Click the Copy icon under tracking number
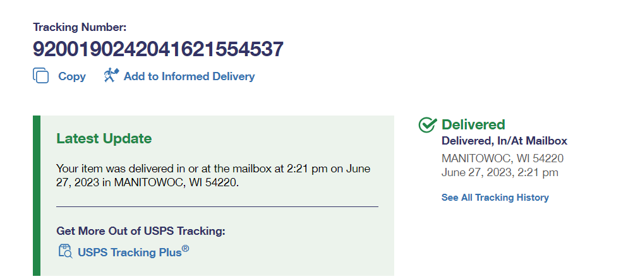This screenshot has width=621, height=279. 41,76
